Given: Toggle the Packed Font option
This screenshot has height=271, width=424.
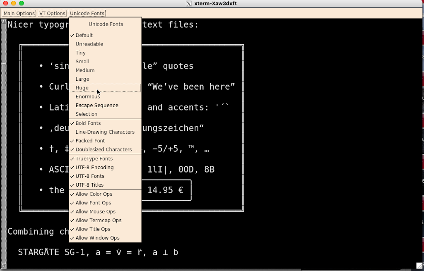Looking at the screenshot, I should point(90,141).
